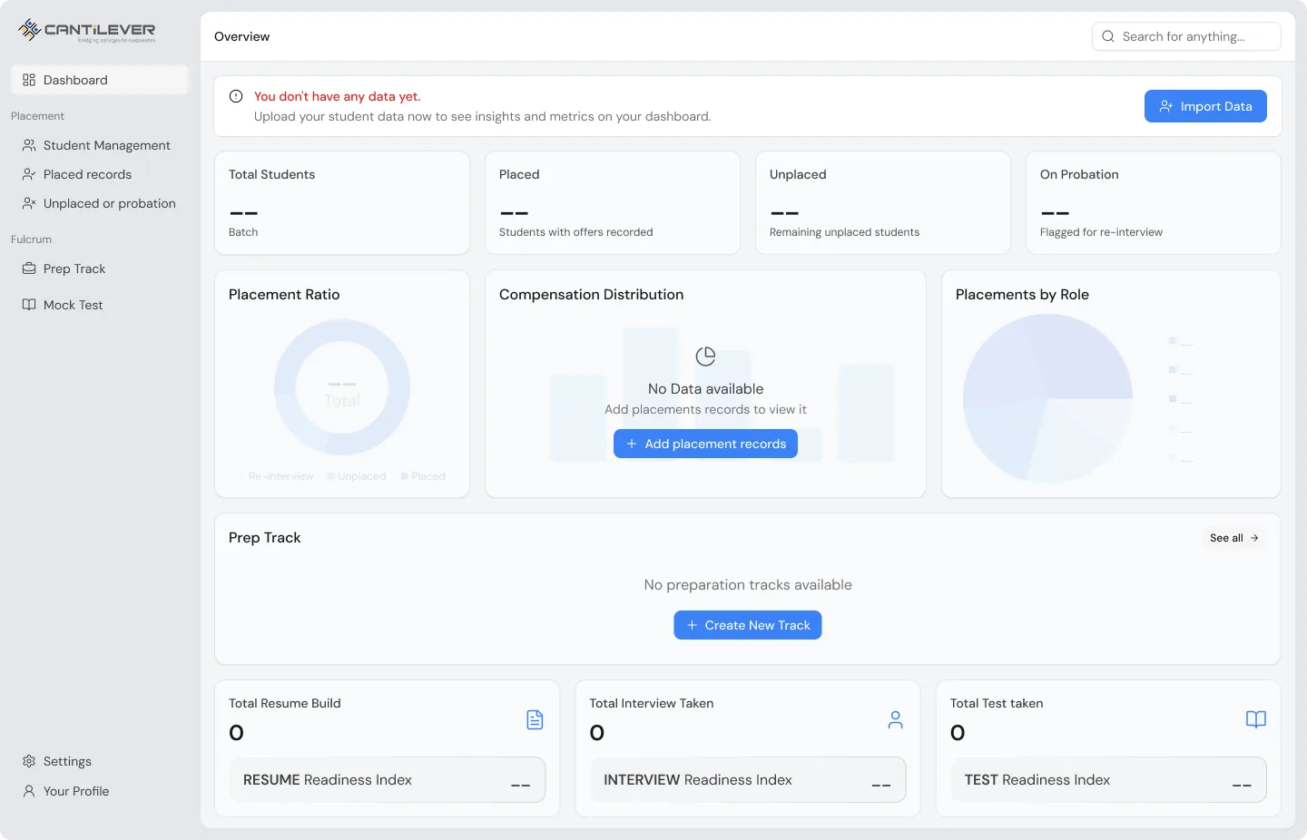Click "You don't have any data yet." text
This screenshot has height=840, width=1307.
click(x=338, y=96)
